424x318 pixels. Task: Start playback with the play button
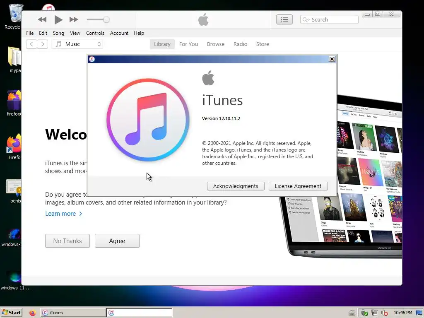[x=58, y=19]
